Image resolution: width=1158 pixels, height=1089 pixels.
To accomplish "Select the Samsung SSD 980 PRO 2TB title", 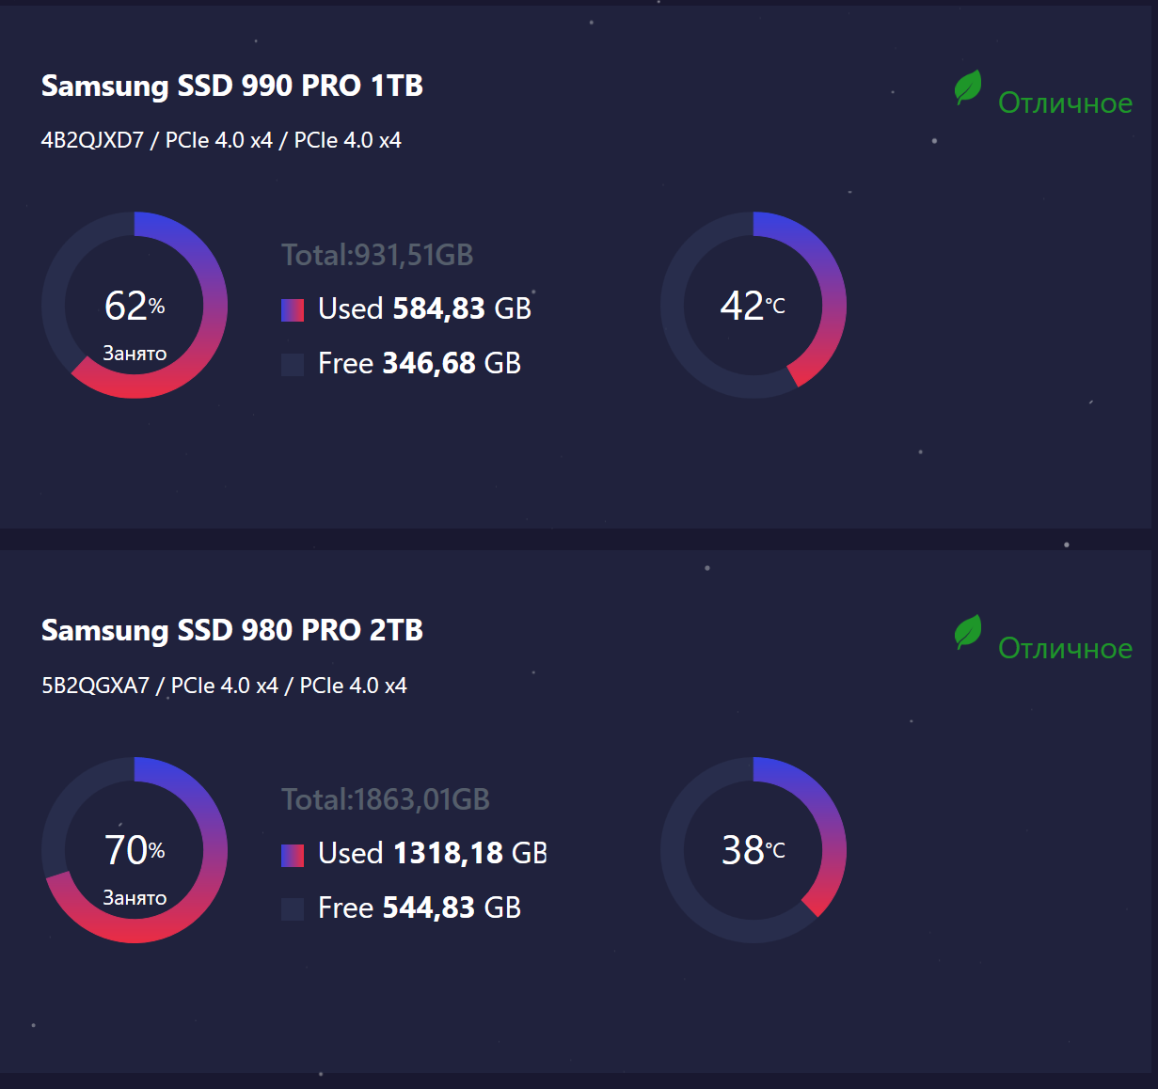I will [x=231, y=630].
